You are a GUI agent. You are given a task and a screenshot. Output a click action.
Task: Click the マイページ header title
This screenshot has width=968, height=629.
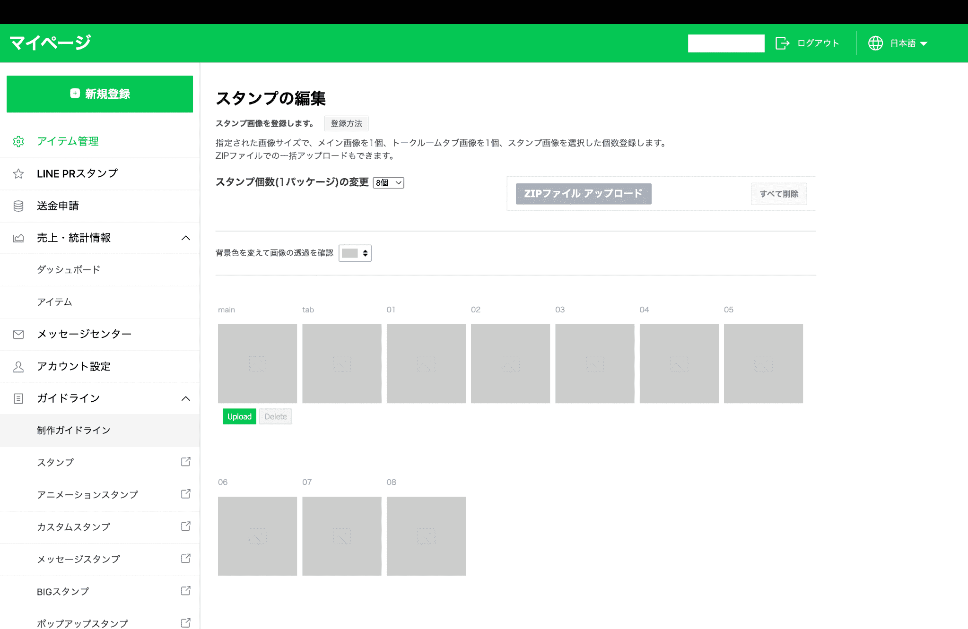(50, 43)
